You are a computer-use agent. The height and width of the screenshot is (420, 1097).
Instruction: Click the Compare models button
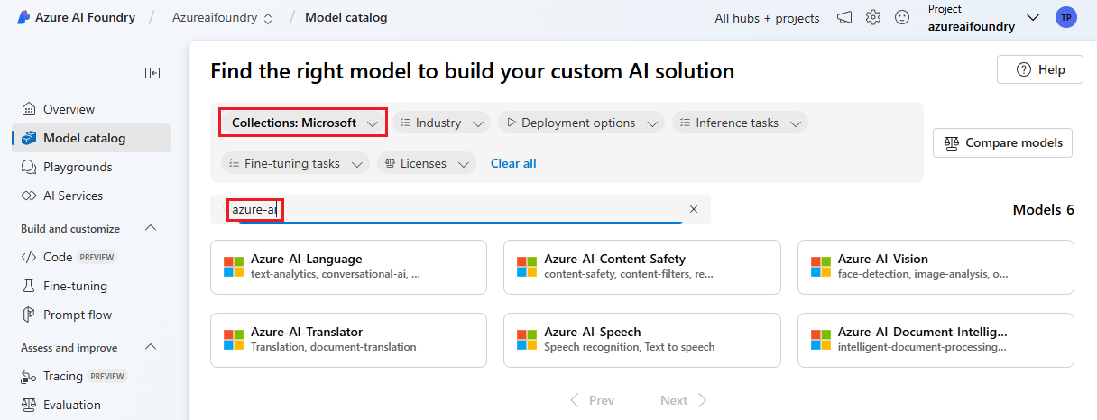coord(1002,142)
